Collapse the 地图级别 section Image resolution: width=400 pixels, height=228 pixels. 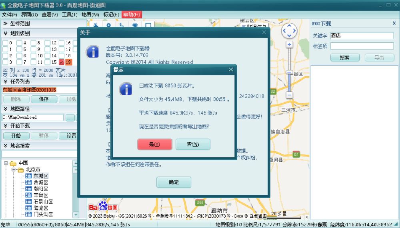(5, 34)
